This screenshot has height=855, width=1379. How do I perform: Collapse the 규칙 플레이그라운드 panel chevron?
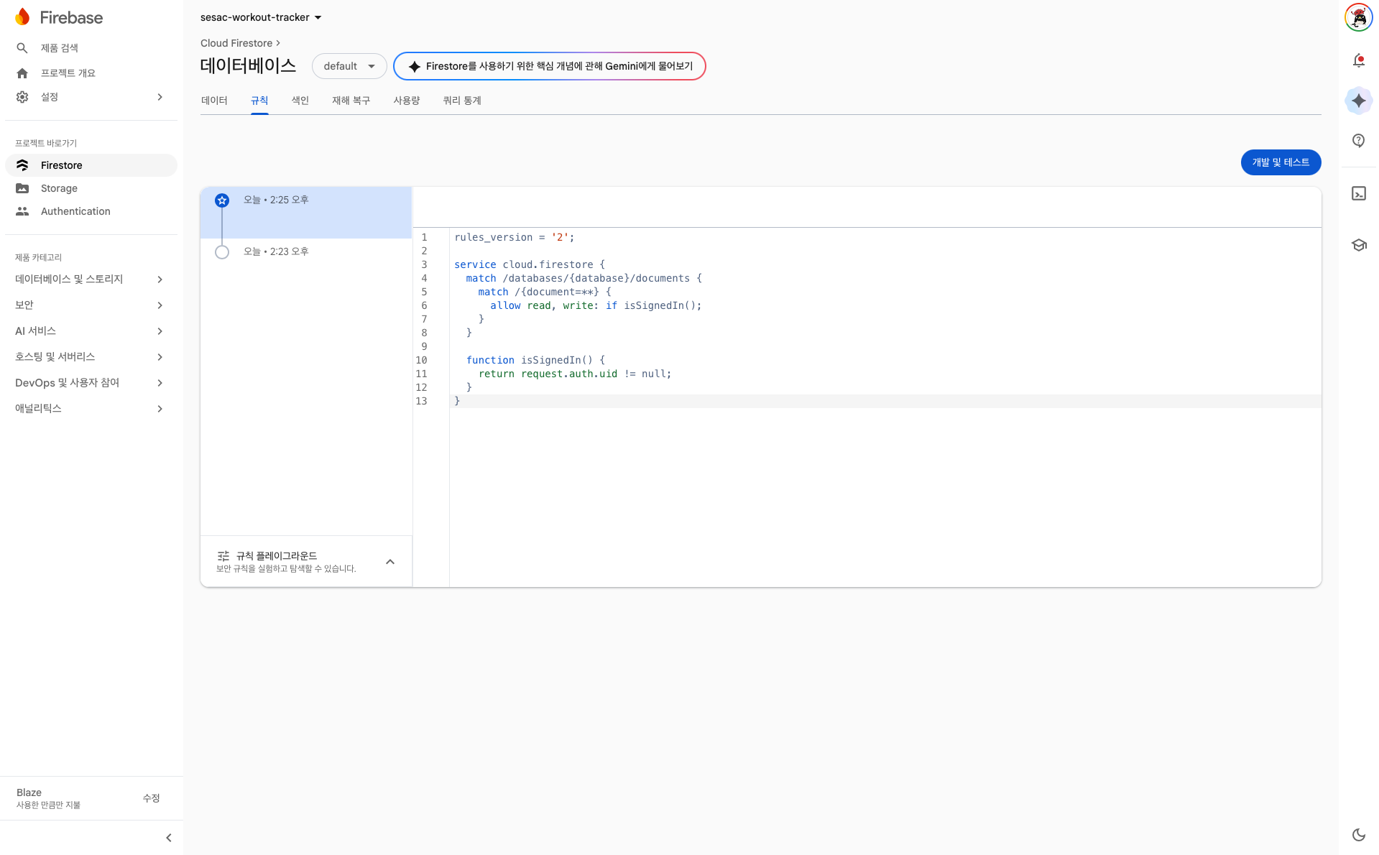(390, 562)
